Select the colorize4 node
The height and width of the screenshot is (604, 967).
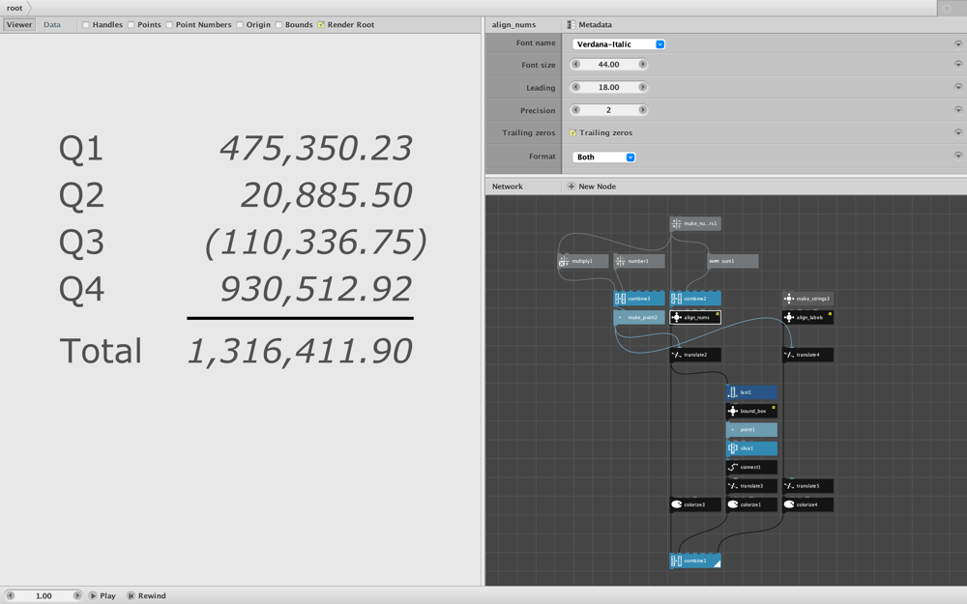(x=807, y=504)
